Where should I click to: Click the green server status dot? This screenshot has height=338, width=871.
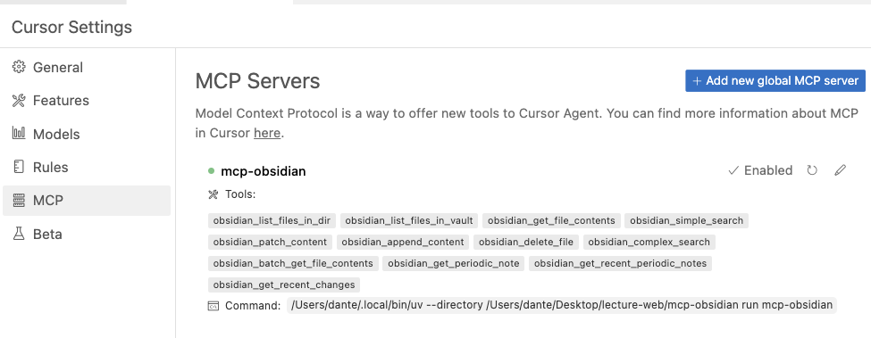click(211, 171)
